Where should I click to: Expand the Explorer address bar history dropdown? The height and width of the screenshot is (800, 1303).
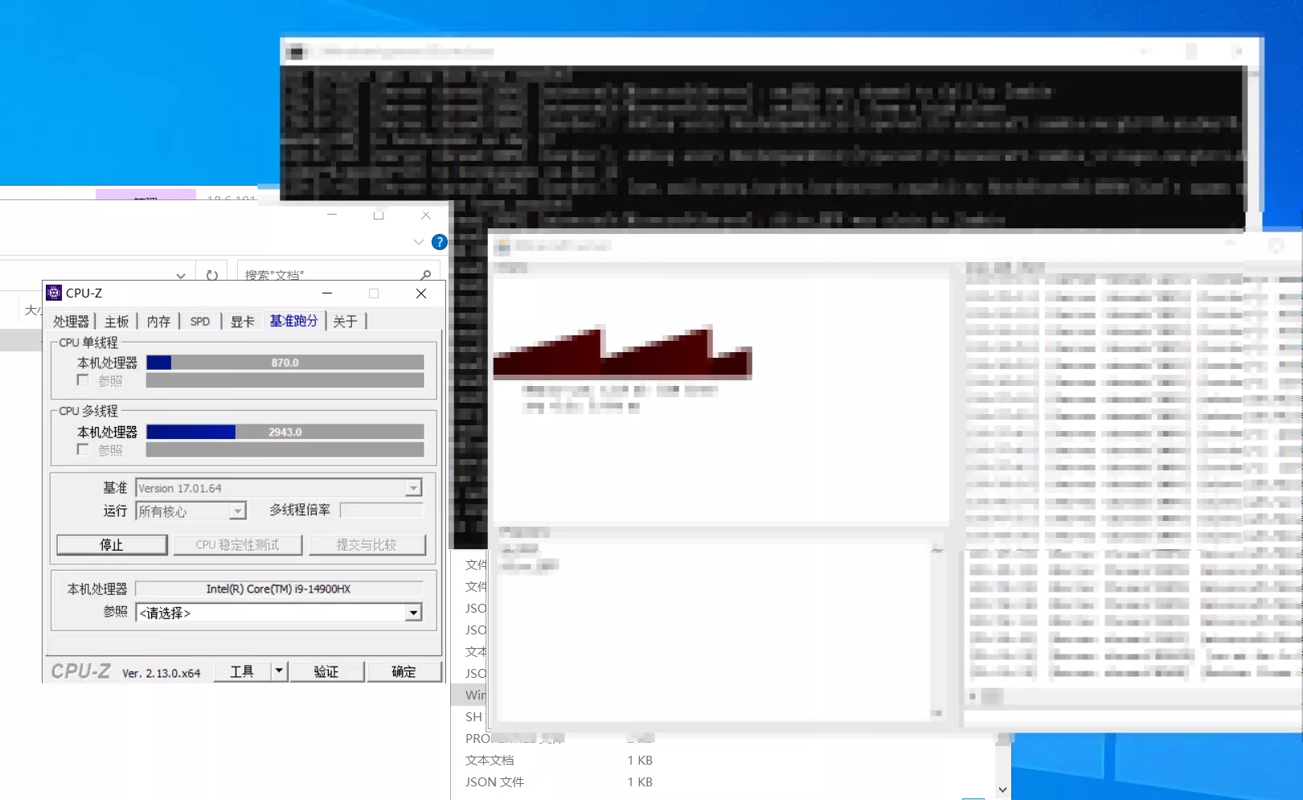(x=181, y=276)
